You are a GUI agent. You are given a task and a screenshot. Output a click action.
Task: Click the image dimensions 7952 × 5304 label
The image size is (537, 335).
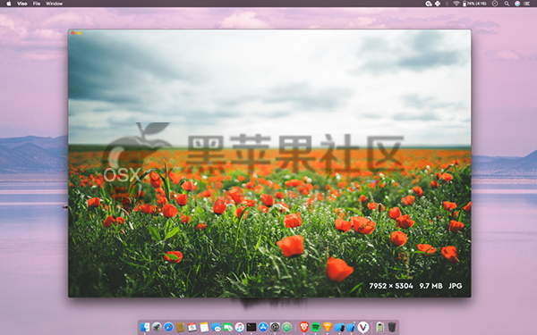tap(391, 286)
